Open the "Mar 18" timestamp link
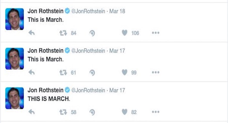Image resolution: width=228 pixels, height=123 pixels. pos(117,11)
